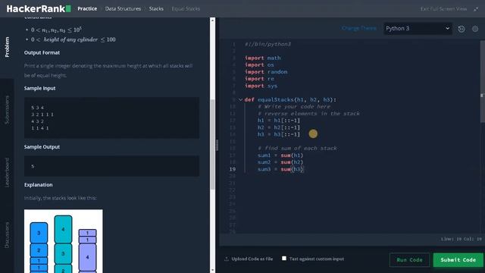Click the 'Output Format' heading
This screenshot has width=485, height=273.
(x=42, y=52)
